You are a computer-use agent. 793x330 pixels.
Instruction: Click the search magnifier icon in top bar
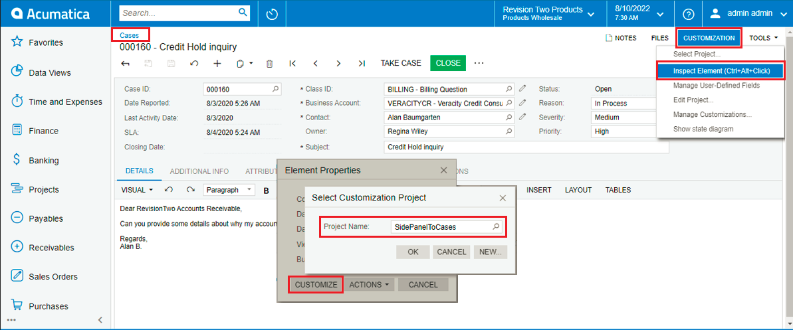tap(243, 12)
